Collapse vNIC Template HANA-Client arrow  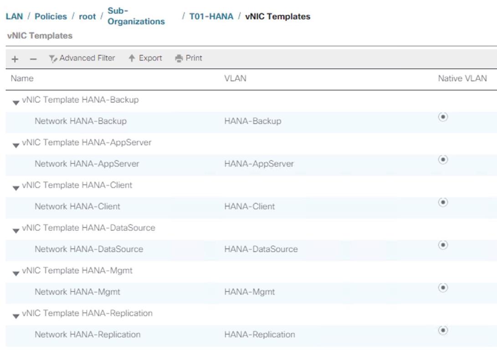[16, 188]
